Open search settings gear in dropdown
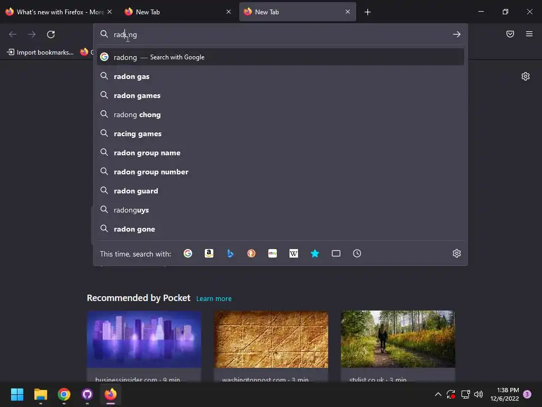Image resolution: width=542 pixels, height=407 pixels. [x=457, y=253]
